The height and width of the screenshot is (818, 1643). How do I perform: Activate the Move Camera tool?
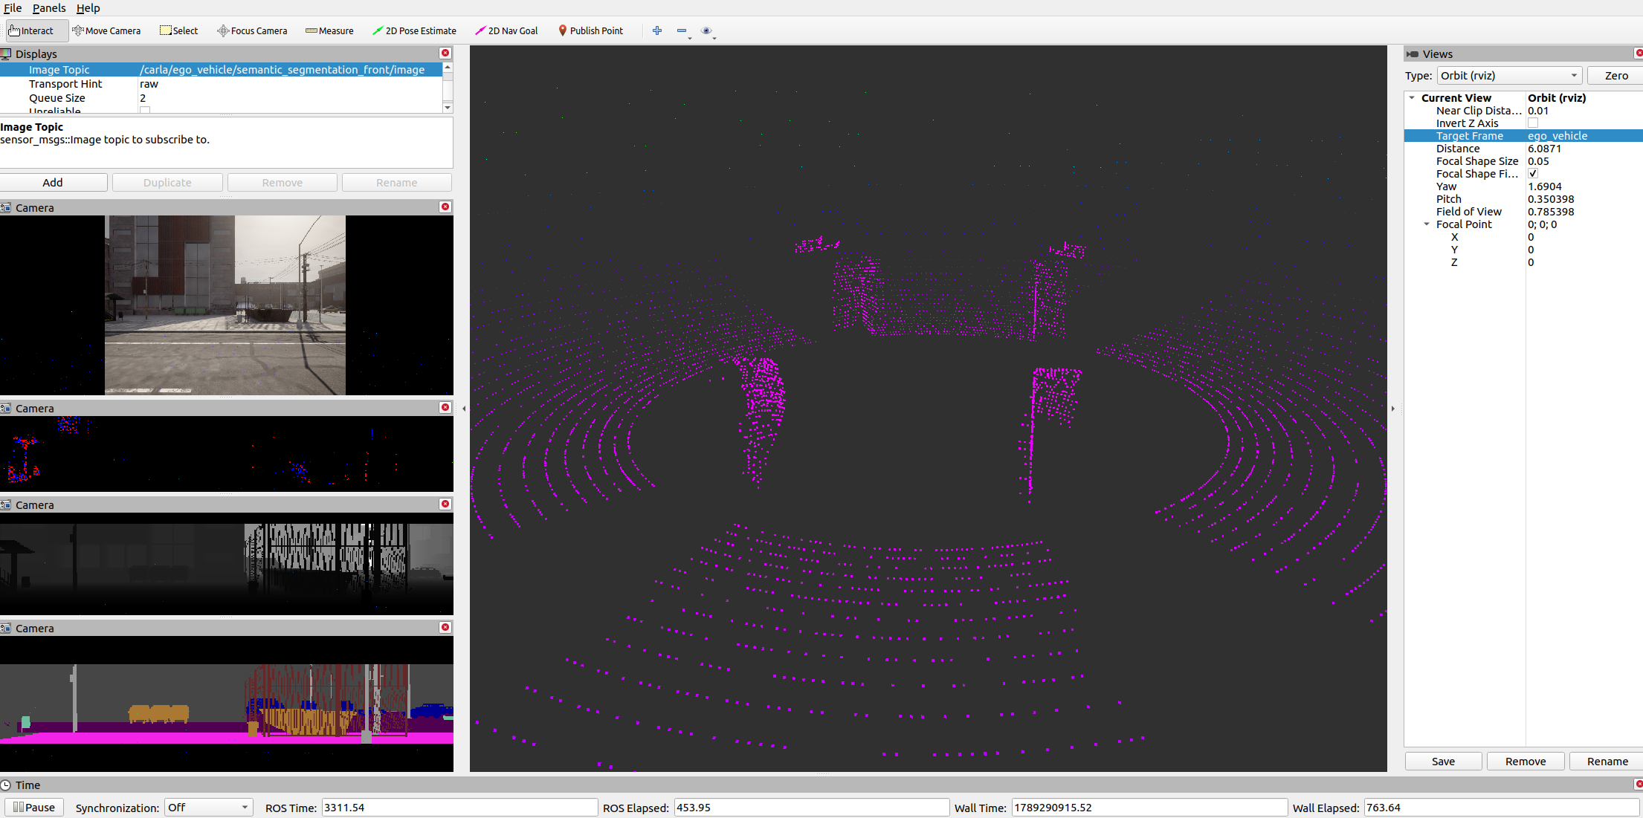pyautogui.click(x=106, y=30)
